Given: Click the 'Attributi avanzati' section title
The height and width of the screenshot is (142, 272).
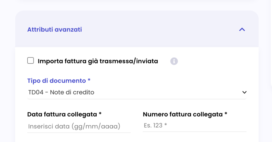Looking at the screenshot, I should pos(55,30).
